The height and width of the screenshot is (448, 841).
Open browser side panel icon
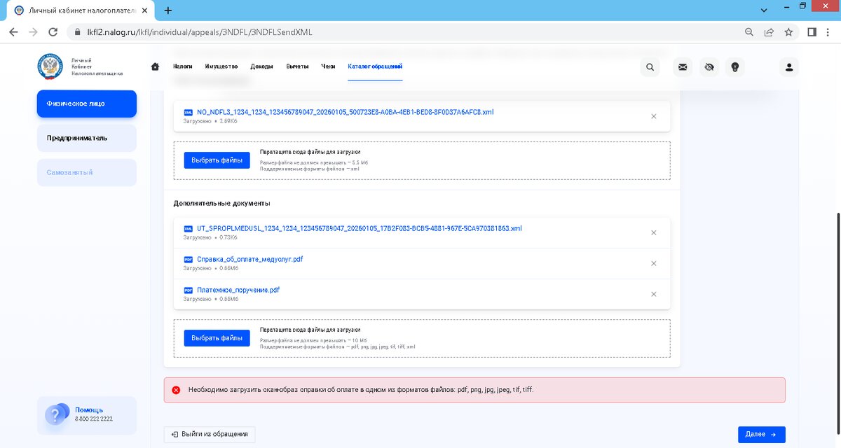click(812, 31)
